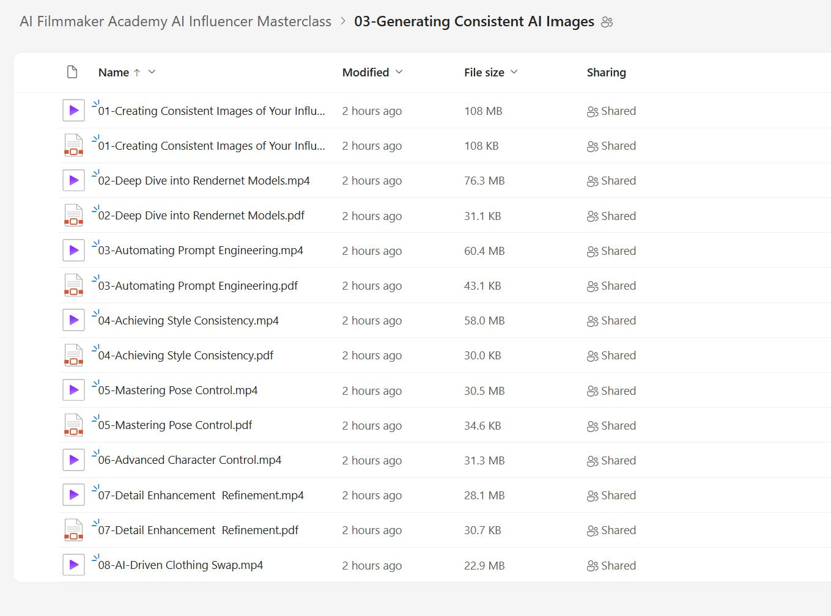Viewport: 831px width, 616px height.
Task: Open 04-Achieving Style Consistency.mp4
Action: 188,321
